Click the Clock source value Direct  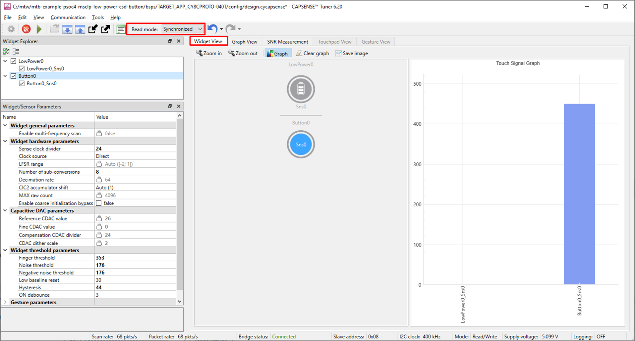click(x=135, y=156)
